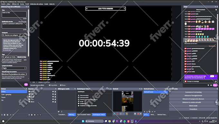
Task: Toggle the lock on the Alerts source
Action: pyautogui.click(x=55, y=102)
